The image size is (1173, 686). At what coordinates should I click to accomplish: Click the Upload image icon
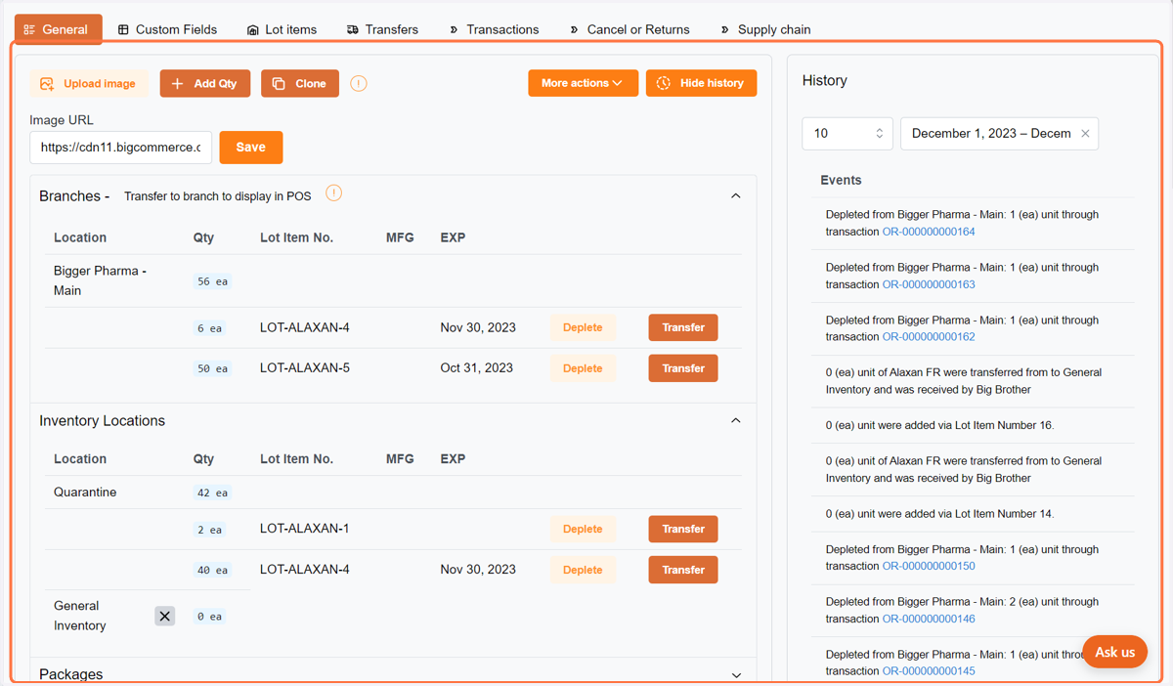pyautogui.click(x=47, y=84)
